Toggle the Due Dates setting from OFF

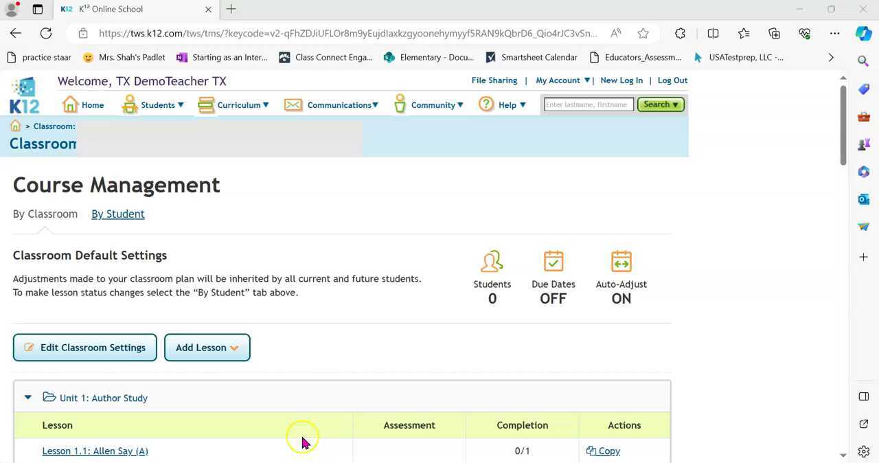(x=553, y=298)
